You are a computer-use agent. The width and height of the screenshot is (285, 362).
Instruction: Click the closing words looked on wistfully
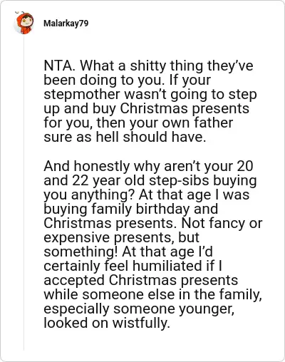point(107,323)
